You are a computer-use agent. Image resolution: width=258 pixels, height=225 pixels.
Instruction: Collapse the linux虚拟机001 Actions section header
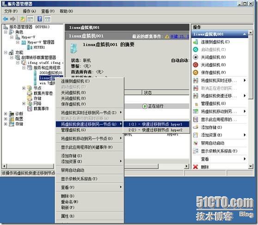[x=245, y=34]
